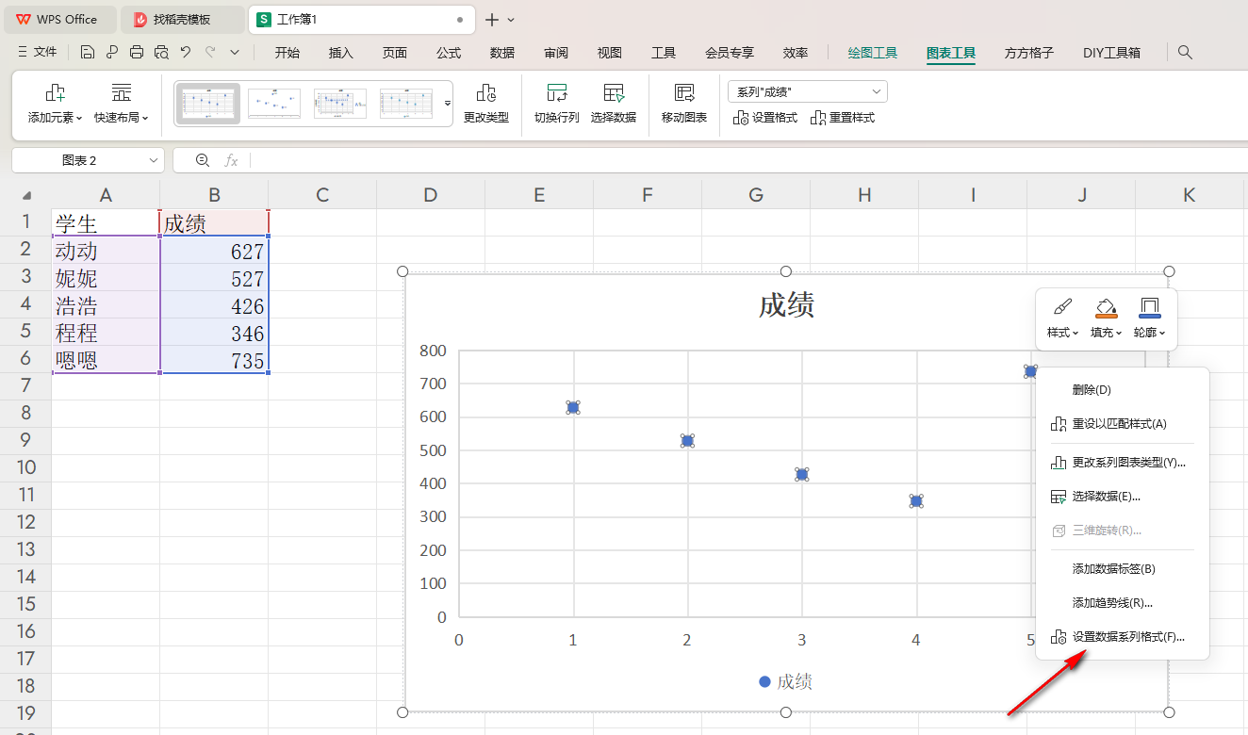Switch to the 方方格子 ribbon tab
The image size is (1248, 735).
coord(1029,53)
